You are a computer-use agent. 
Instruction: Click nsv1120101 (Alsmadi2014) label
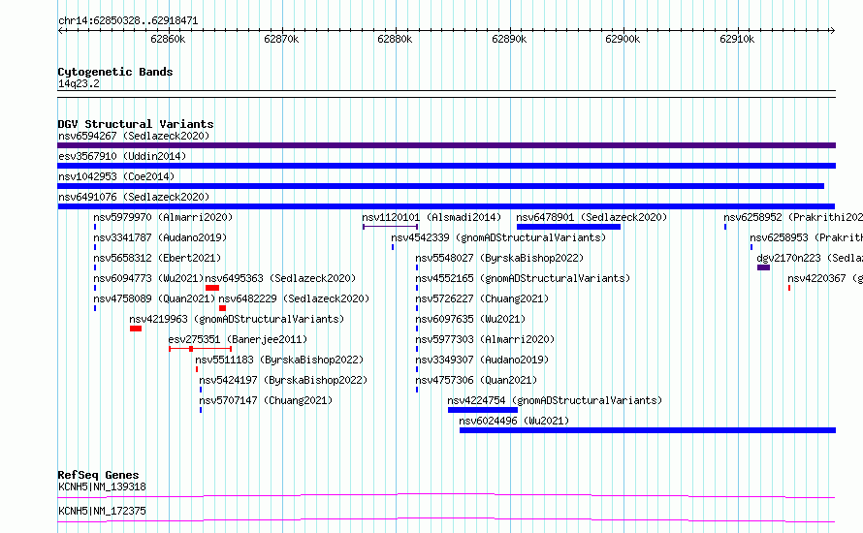(431, 217)
